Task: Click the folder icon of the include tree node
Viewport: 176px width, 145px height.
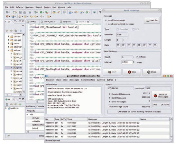Action: click(12, 50)
